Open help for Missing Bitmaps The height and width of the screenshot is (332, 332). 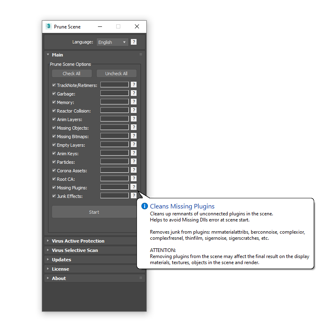[134, 136]
